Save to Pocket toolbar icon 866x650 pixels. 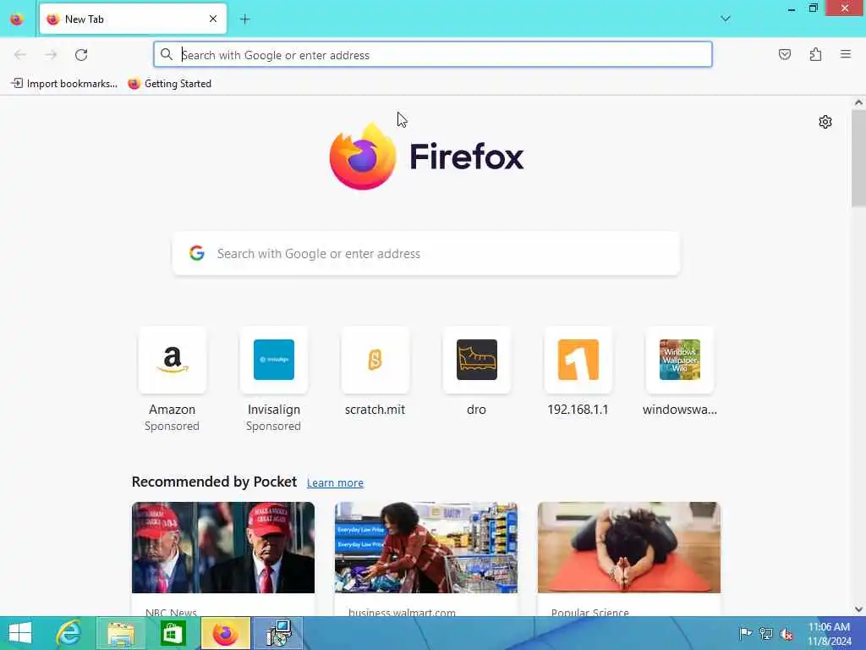784,54
